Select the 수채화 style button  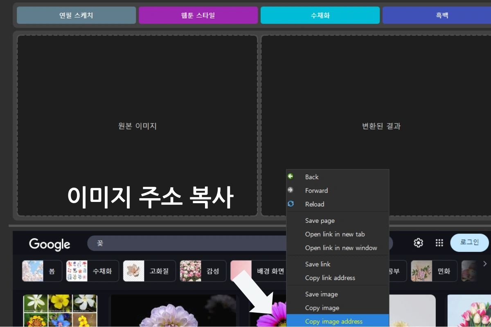[320, 15]
